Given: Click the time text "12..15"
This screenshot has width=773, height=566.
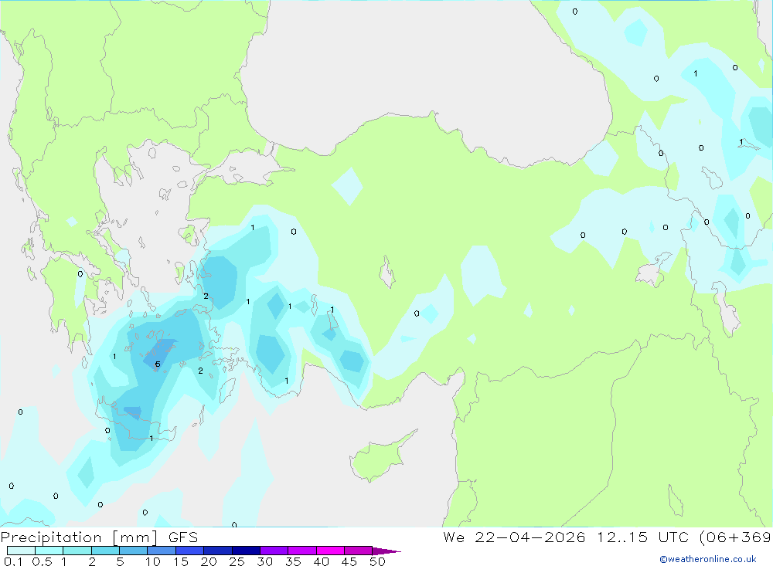Looking at the screenshot, I should 622,537.
